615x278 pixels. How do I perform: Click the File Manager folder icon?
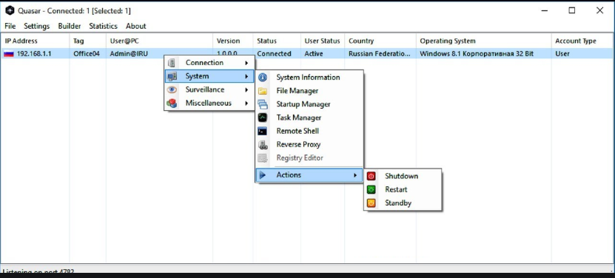tap(263, 91)
